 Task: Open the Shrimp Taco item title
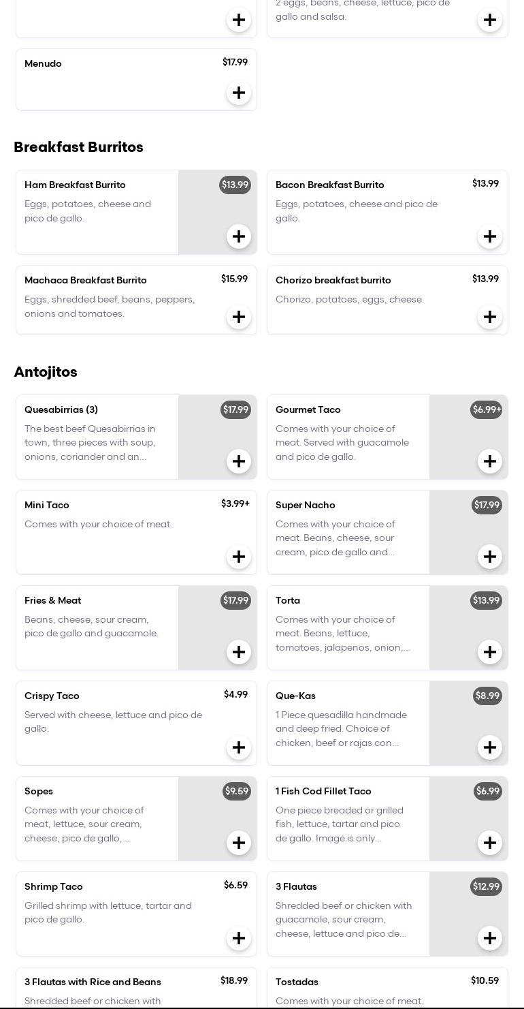coord(54,886)
